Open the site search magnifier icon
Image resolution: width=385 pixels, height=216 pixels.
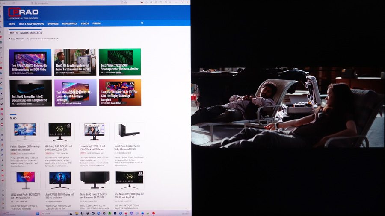[x=142, y=23]
